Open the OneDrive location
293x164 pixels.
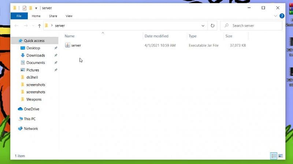(31, 109)
